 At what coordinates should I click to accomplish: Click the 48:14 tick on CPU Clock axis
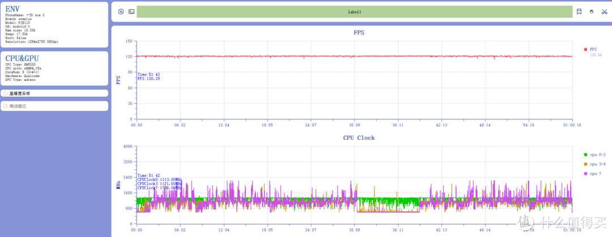click(484, 230)
